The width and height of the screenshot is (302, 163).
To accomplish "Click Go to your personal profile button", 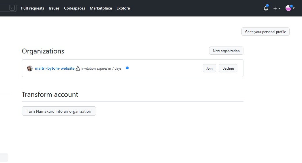I will click(265, 32).
